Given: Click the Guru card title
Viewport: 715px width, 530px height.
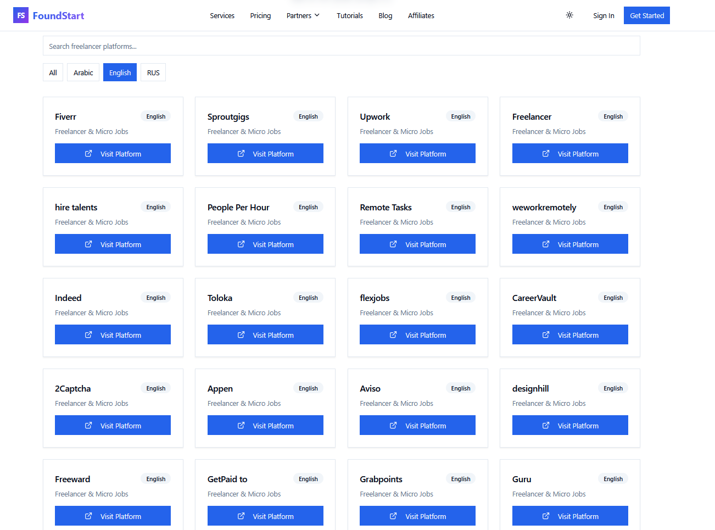Looking at the screenshot, I should pos(522,479).
